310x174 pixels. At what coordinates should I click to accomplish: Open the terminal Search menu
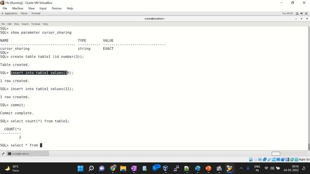tap(25, 24)
